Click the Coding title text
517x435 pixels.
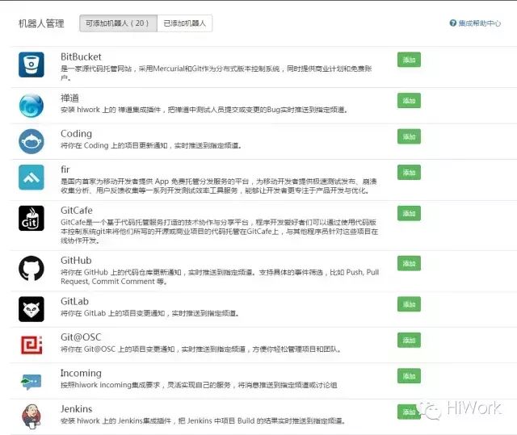pos(76,134)
